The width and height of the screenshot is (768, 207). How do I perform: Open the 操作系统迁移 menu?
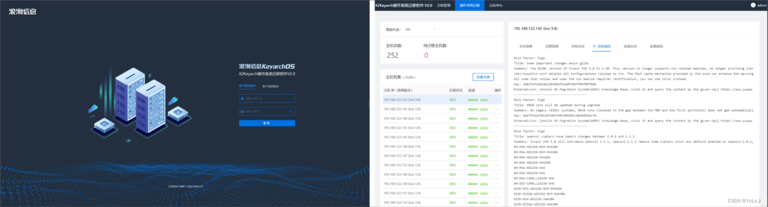470,5
